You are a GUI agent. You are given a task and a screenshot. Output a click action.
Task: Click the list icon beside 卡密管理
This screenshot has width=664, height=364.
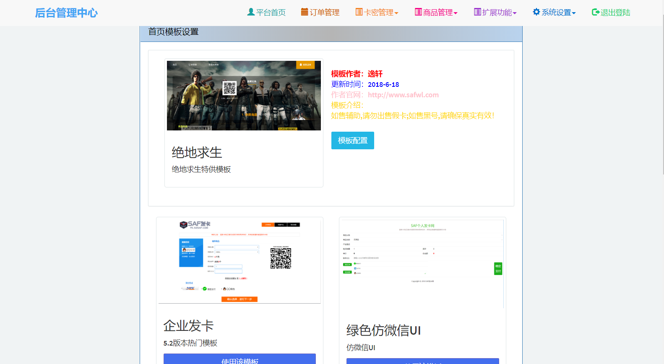point(359,12)
